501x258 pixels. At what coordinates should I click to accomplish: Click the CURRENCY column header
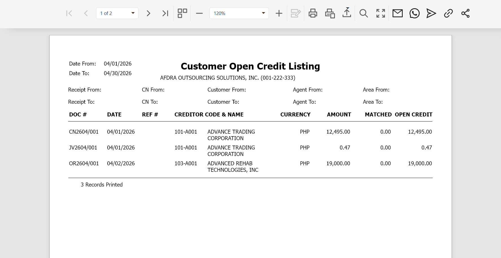coord(295,114)
